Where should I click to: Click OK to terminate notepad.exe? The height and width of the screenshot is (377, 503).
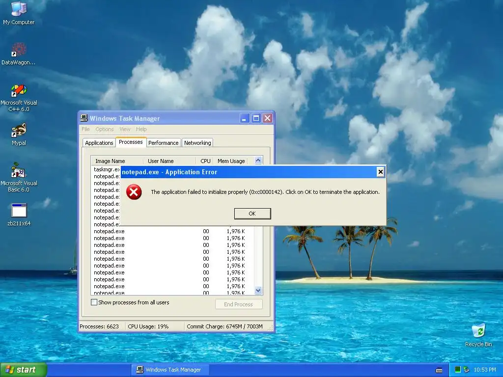252,214
